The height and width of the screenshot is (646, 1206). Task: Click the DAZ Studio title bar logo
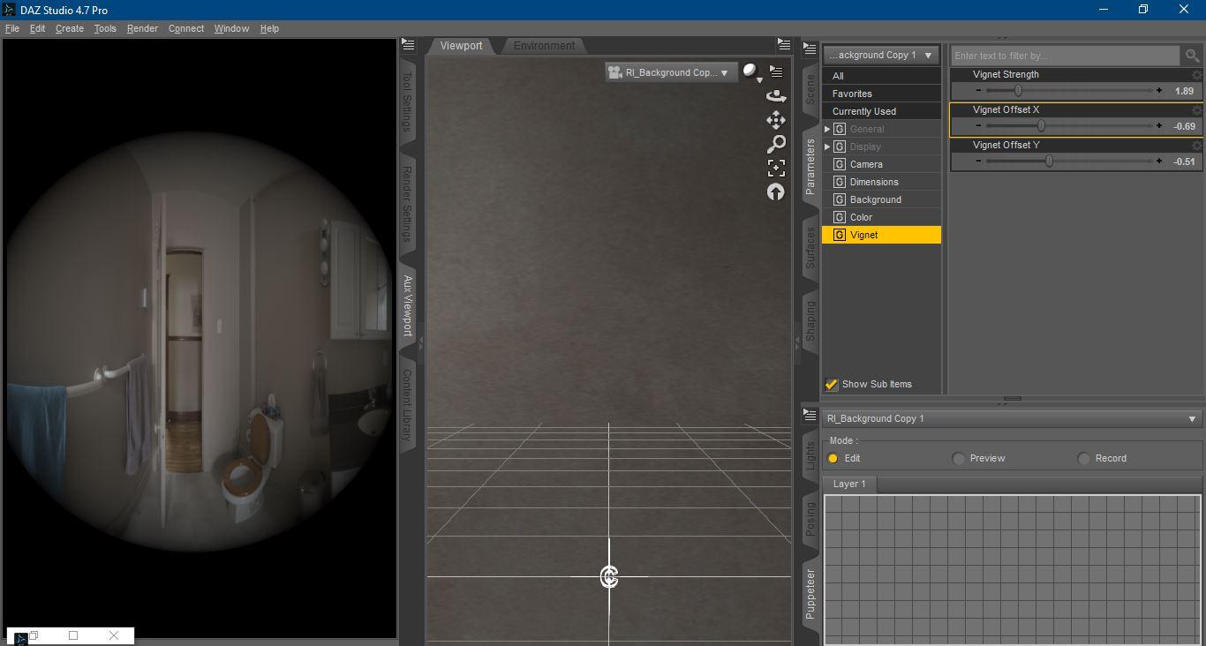[9, 10]
